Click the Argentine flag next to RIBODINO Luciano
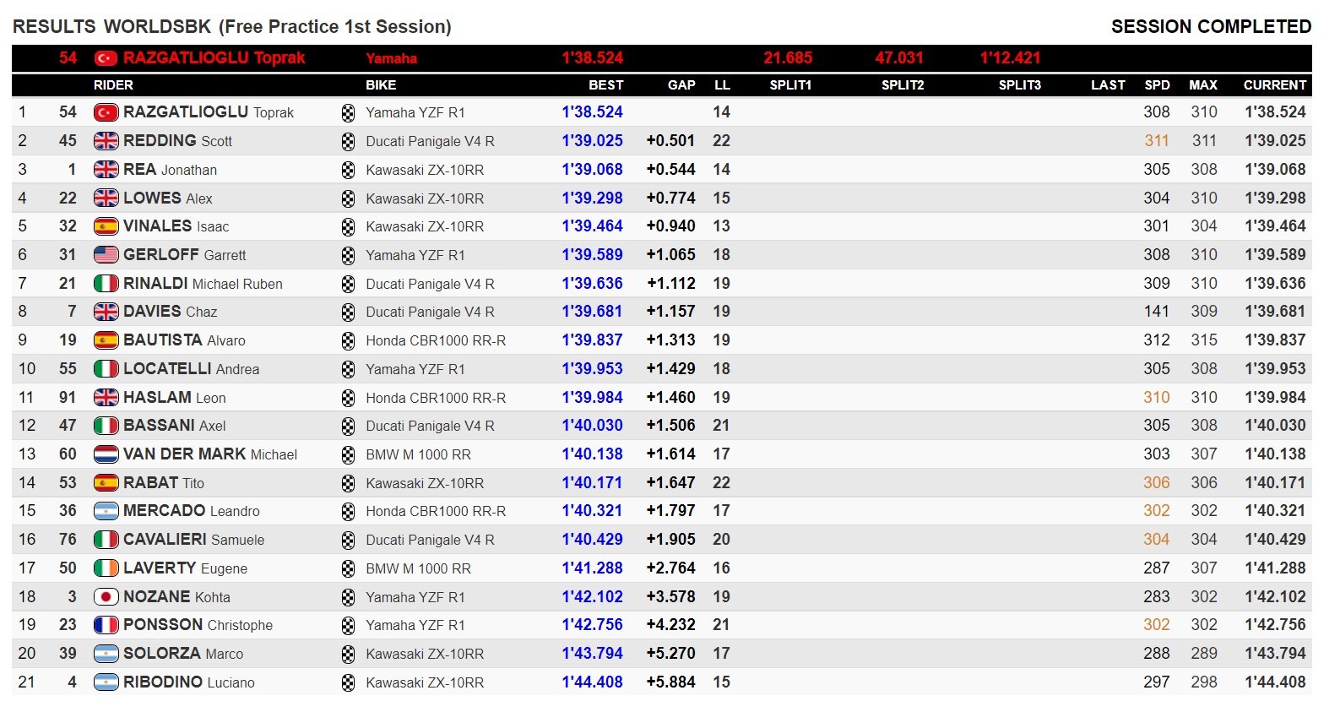Screen dimensions: 1340x712 tap(106, 682)
